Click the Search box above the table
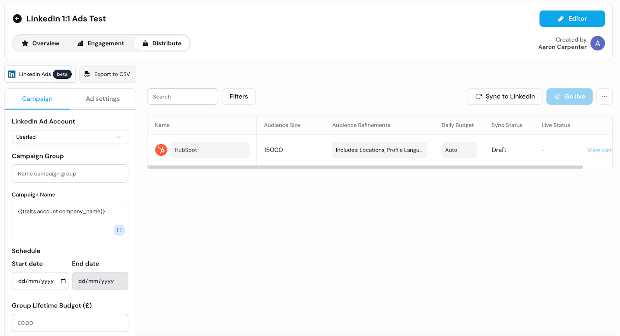The image size is (620, 336). [183, 96]
